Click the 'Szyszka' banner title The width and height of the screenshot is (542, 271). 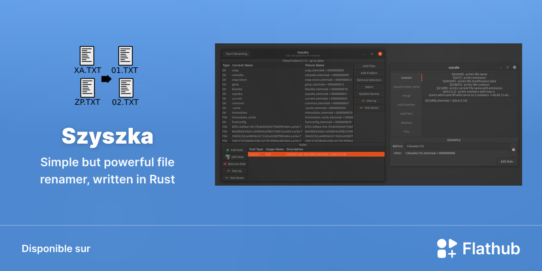pos(107,135)
